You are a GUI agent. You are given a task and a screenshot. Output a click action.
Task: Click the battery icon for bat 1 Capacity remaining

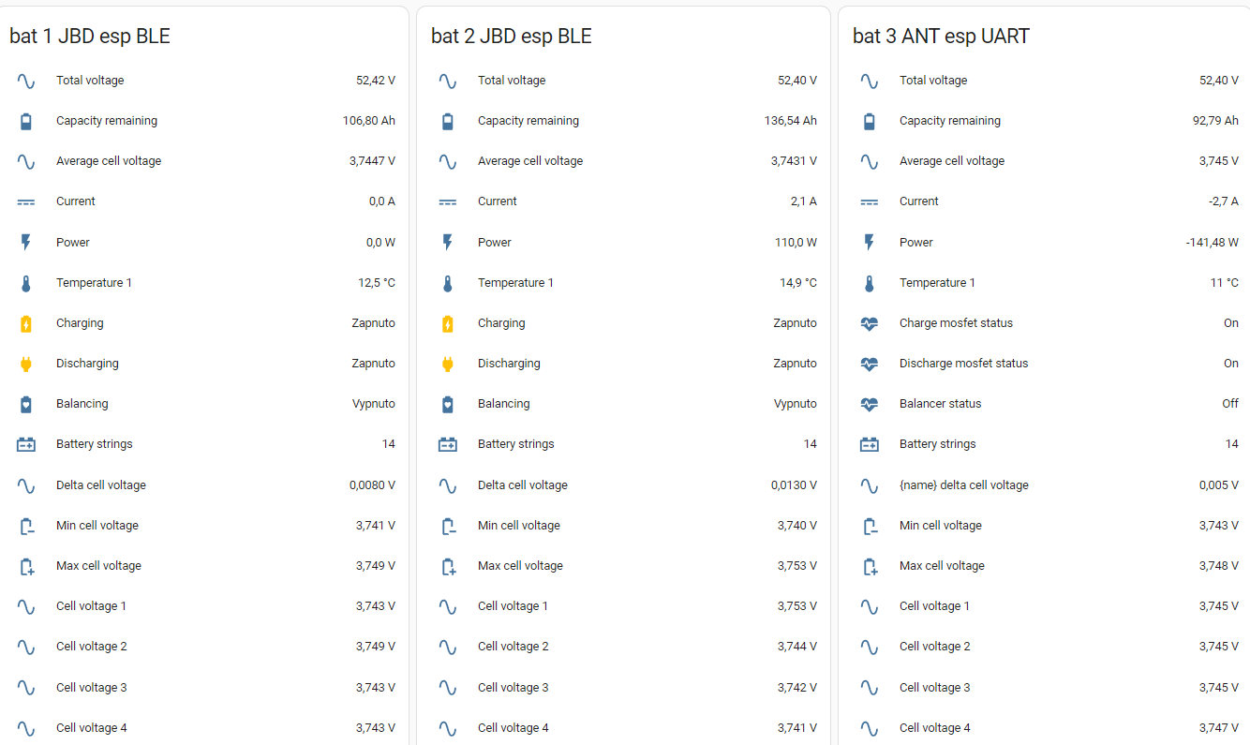(x=26, y=121)
